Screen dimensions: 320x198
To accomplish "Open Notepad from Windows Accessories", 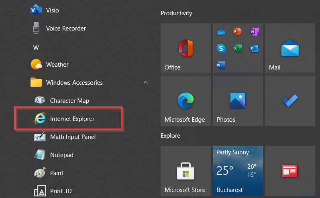I will click(61, 155).
